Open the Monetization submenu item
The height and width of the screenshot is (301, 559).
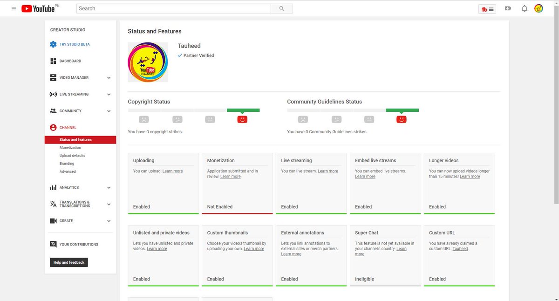coord(70,148)
